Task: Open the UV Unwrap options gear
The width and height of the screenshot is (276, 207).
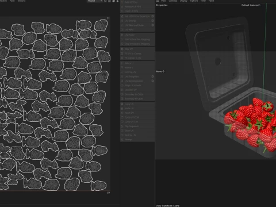Action: (153, 21)
